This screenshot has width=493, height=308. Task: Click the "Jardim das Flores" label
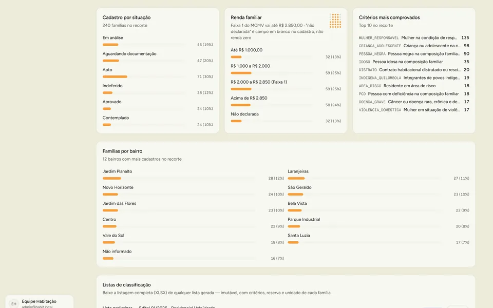(x=119, y=203)
